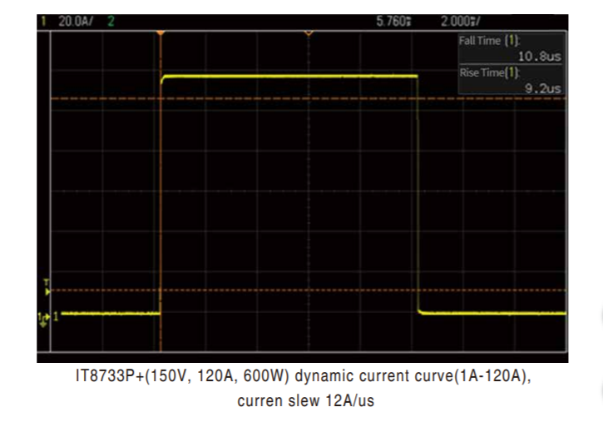Image resolution: width=603 pixels, height=427 pixels.
Task: Click the green channel 2 indicator
Action: [x=111, y=21]
